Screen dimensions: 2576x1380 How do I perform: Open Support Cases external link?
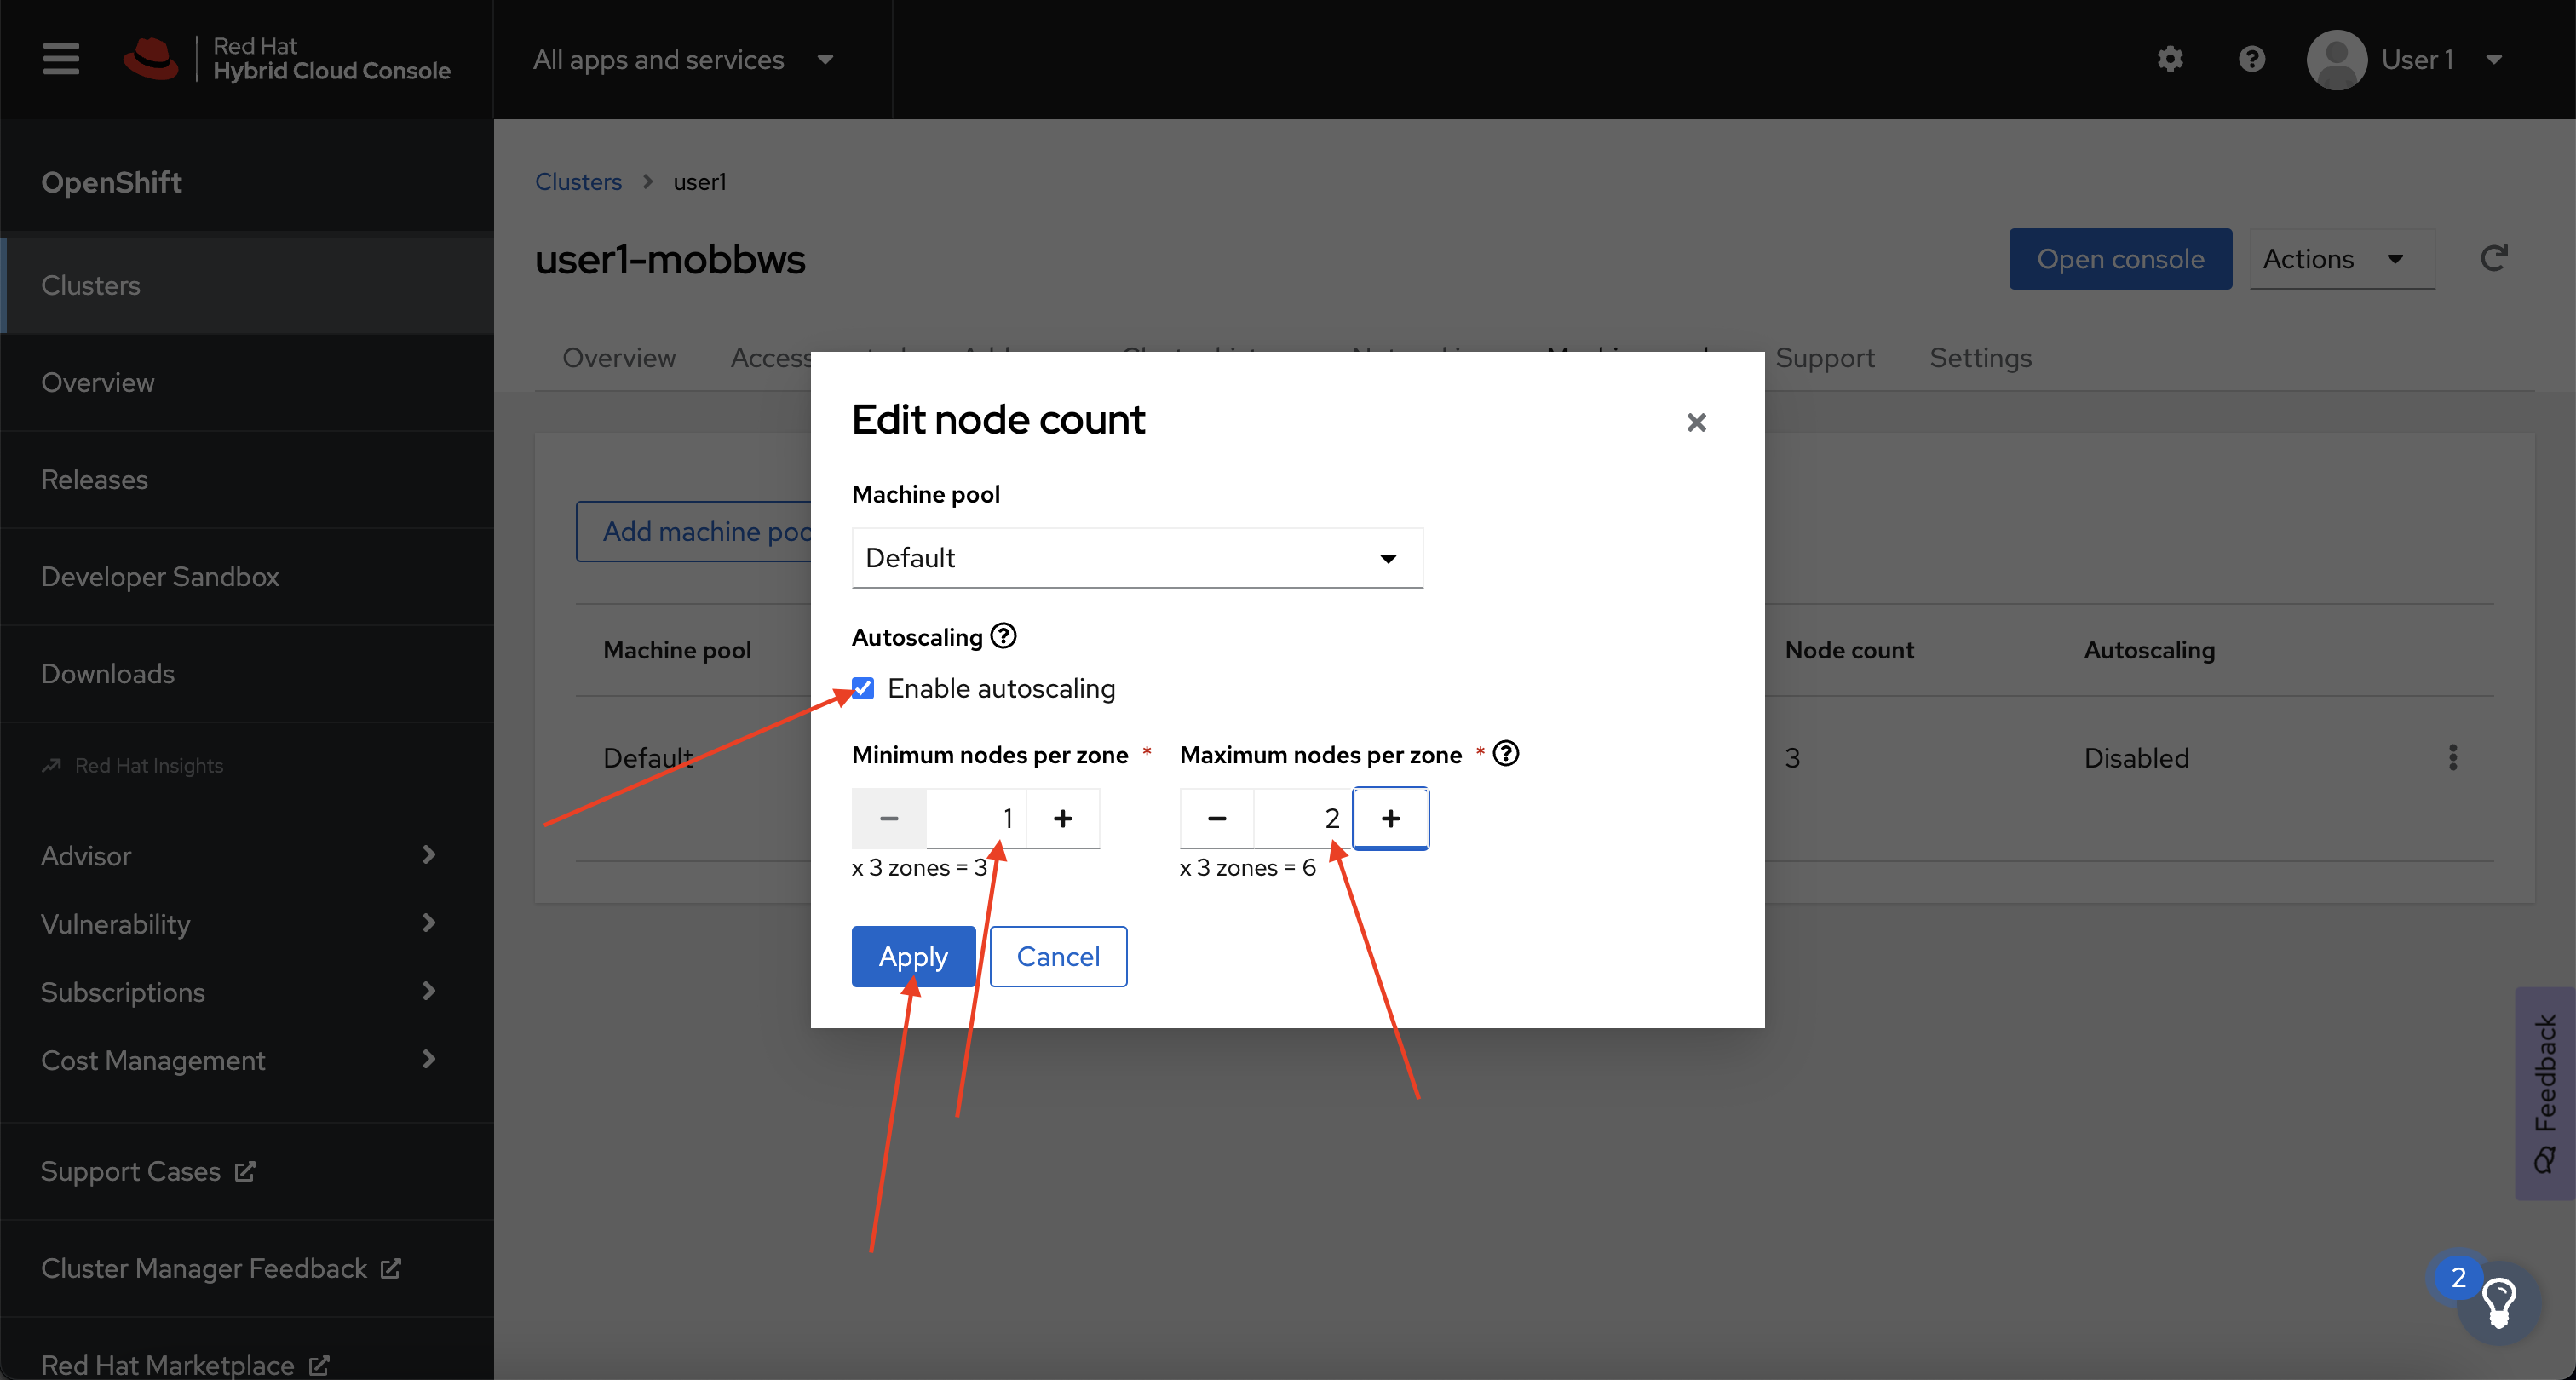click(148, 1171)
